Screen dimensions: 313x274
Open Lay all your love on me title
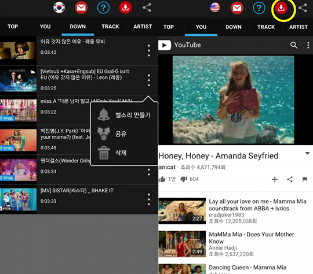(x=257, y=205)
